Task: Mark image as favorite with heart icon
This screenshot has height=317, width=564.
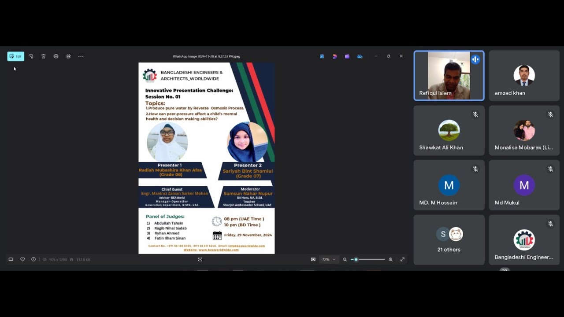Action: tap(22, 260)
